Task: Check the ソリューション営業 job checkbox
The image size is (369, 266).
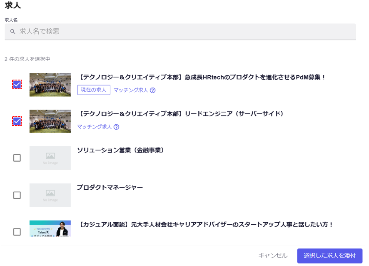Action: pyautogui.click(x=17, y=158)
